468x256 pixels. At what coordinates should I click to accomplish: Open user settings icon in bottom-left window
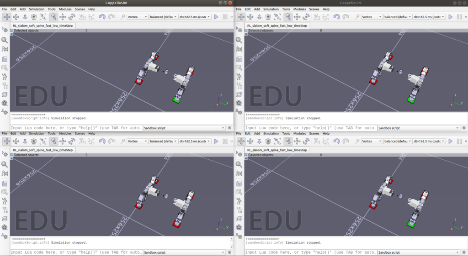point(5,236)
